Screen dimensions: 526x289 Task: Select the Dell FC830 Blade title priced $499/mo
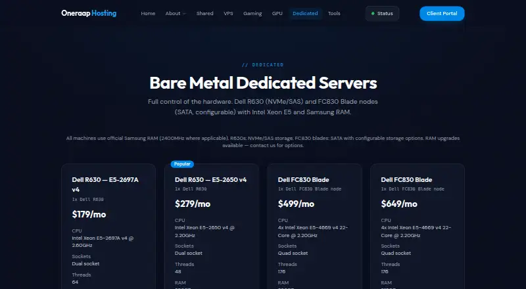[303, 180]
